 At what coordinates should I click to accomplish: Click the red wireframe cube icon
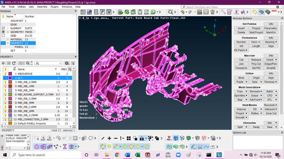[204, 138]
